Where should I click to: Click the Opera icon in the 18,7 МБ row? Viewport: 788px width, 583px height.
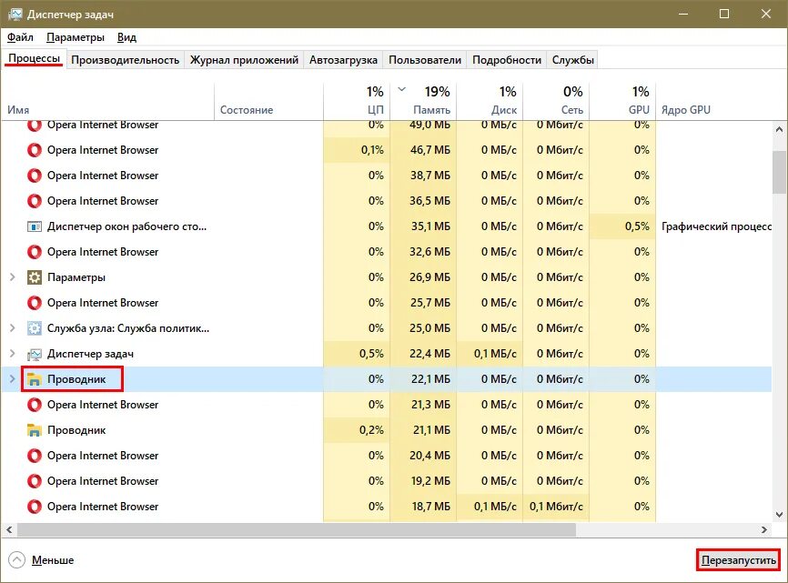coord(35,507)
